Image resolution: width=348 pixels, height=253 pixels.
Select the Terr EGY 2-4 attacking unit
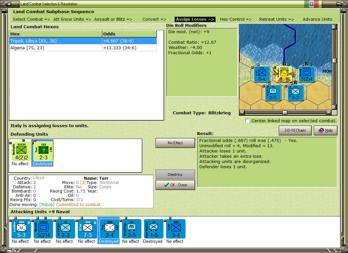[x=109, y=229]
